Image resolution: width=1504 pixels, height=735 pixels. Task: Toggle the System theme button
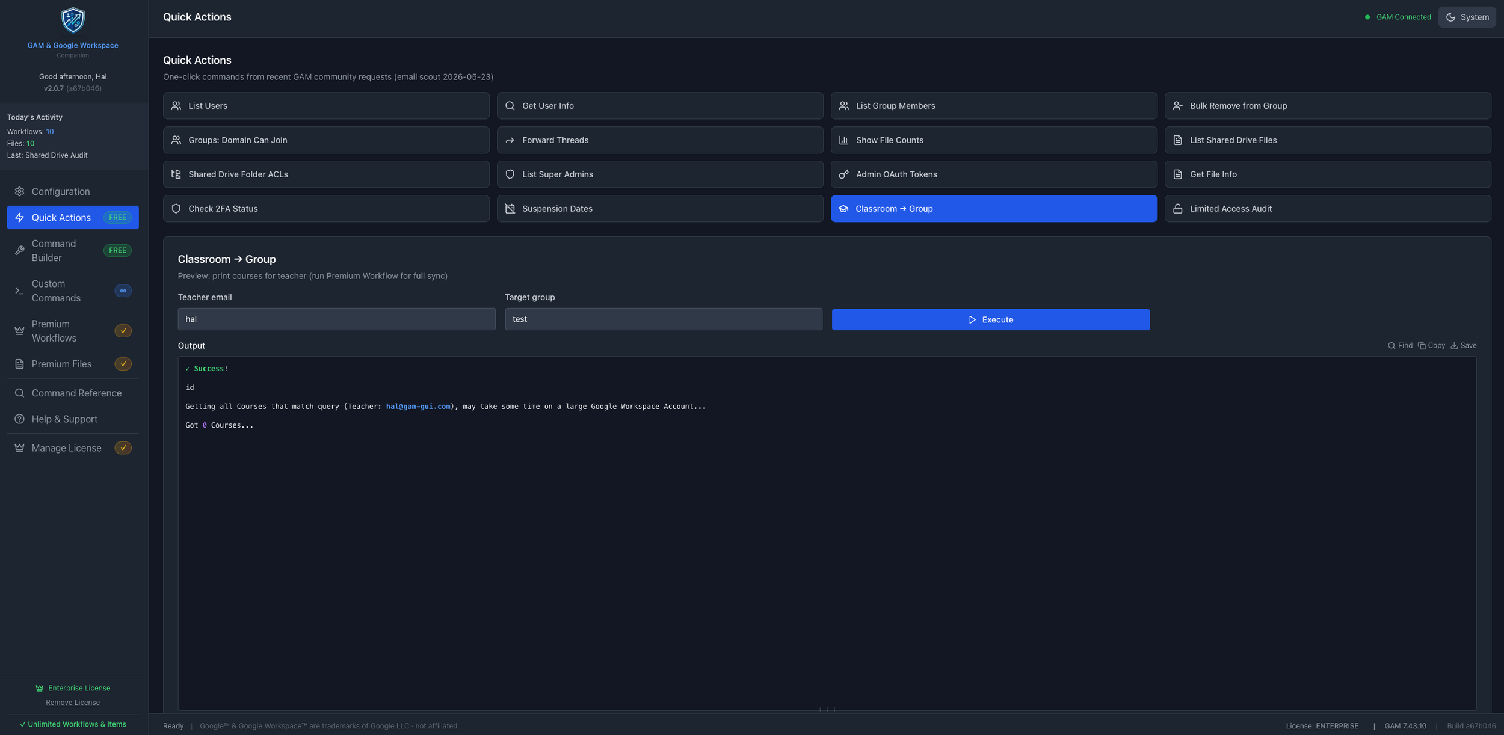click(1467, 17)
